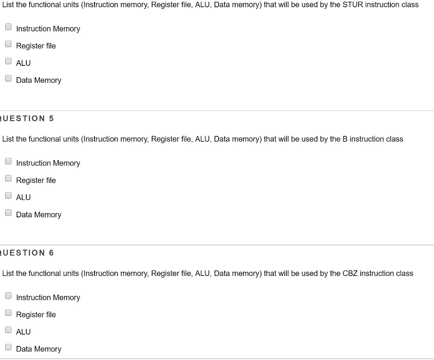
Task: Check Data Memory for the STUR question
Action: tap(8, 78)
